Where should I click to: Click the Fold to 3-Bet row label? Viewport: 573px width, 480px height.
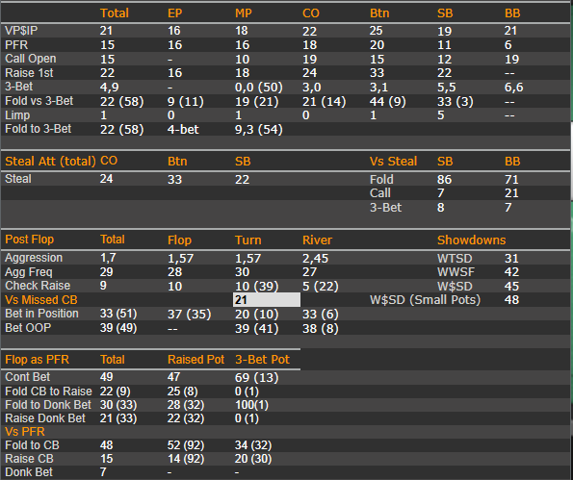click(38, 129)
